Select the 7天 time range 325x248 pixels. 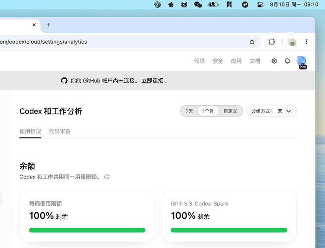tap(189, 111)
